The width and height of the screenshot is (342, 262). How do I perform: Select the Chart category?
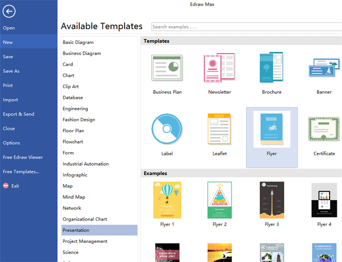point(100,75)
